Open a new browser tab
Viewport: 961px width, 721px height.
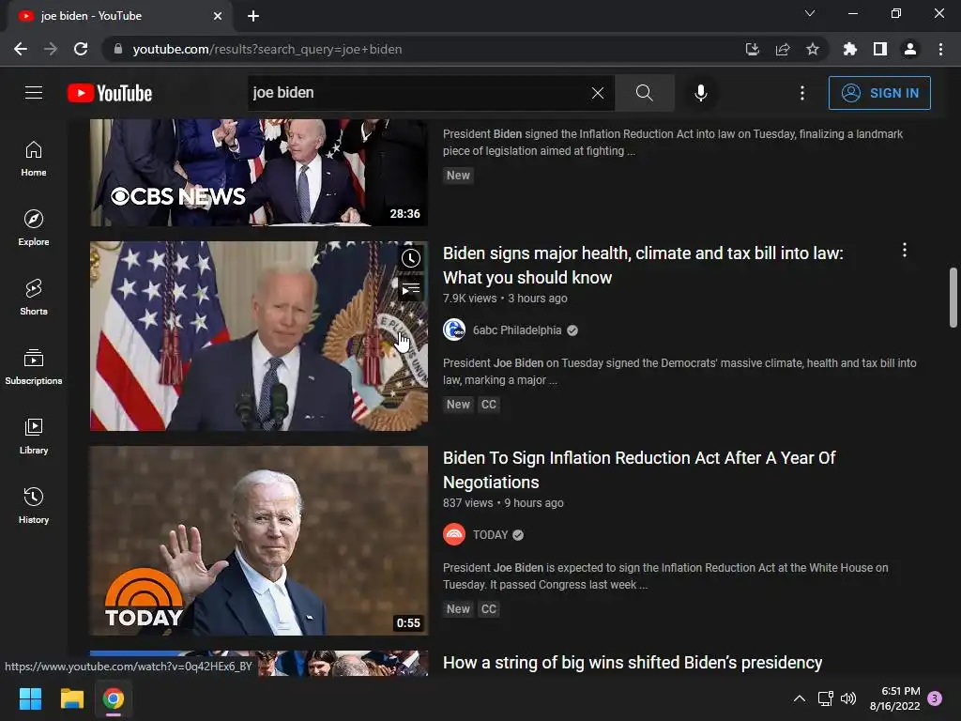pyautogui.click(x=253, y=16)
